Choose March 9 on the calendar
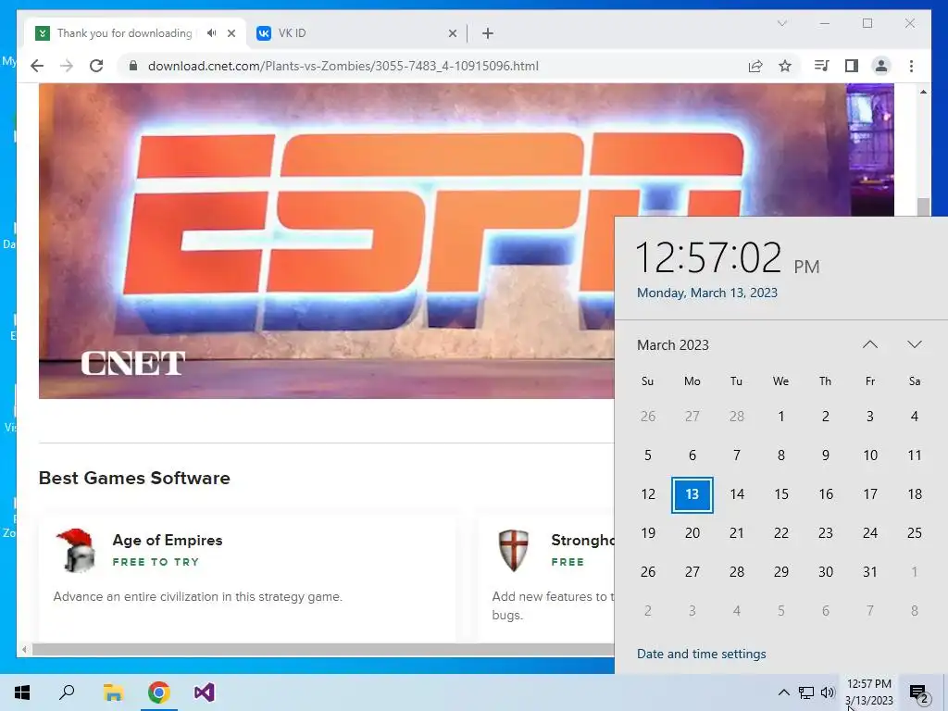 point(825,455)
